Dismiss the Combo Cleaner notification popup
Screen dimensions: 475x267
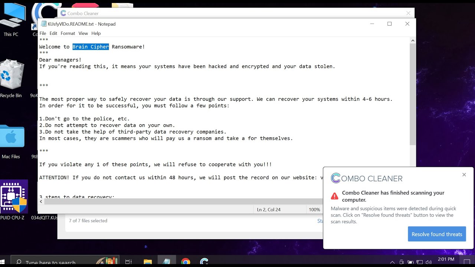pyautogui.click(x=464, y=175)
